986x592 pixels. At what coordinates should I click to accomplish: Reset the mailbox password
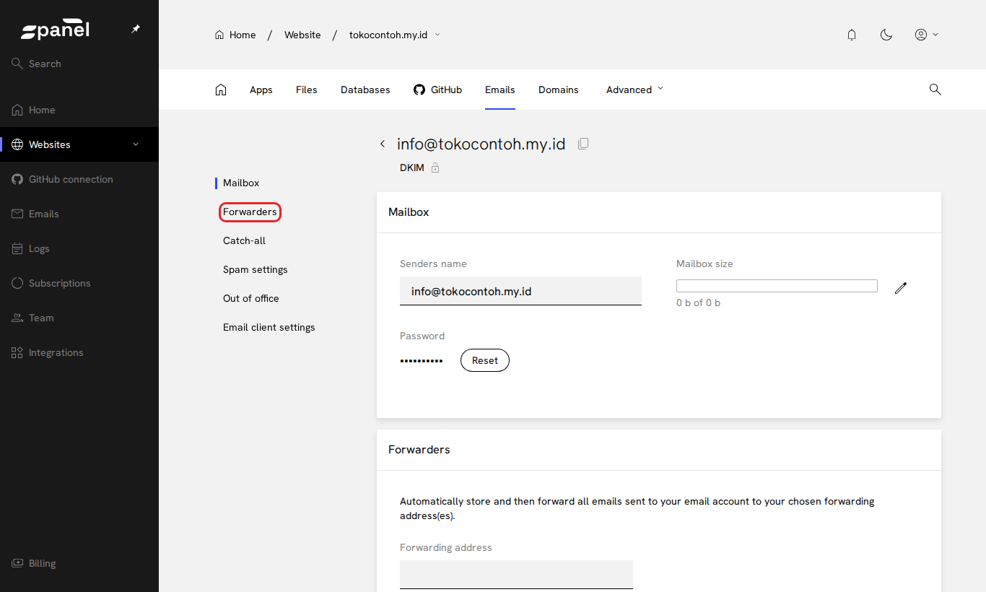pos(485,360)
